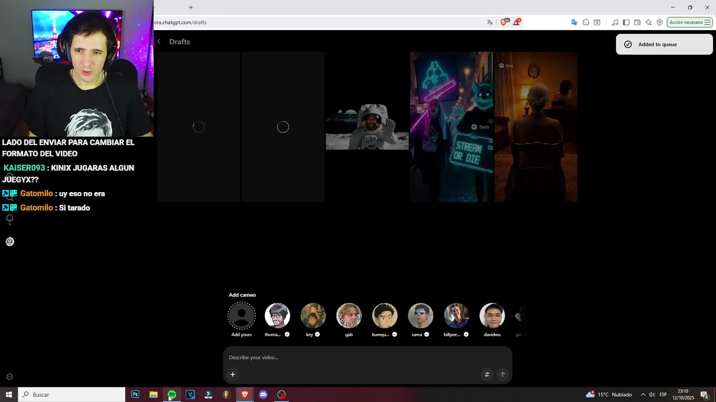Open the astronaut draft video thumbnail
The width and height of the screenshot is (716, 402).
tap(367, 127)
